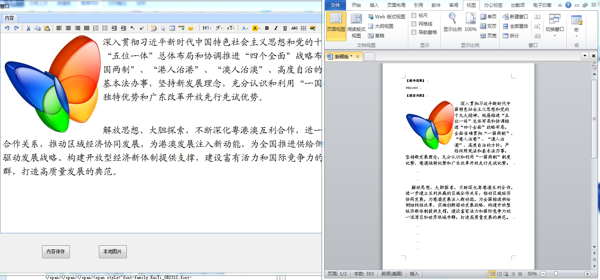Insert a bulleted list in the editor
The image size is (600, 280).
tap(105, 28)
